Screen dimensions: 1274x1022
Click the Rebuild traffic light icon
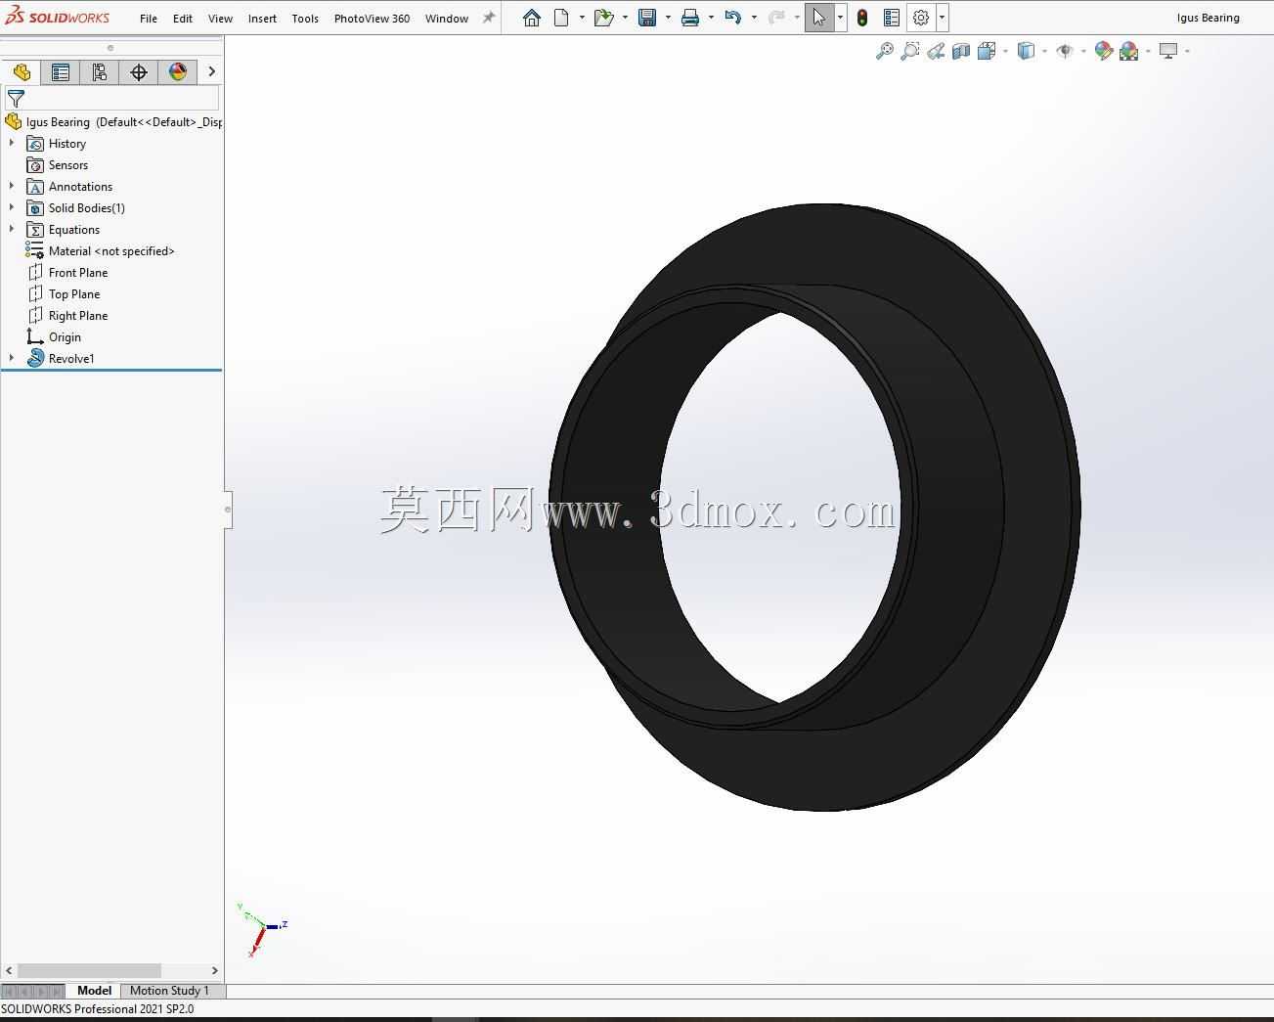tap(862, 18)
